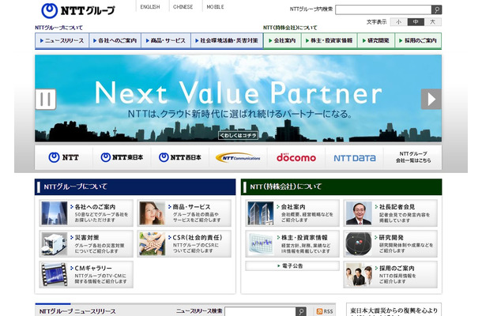This screenshot has height=316, width=482.
Task: Click the NTTグループ内検索 input field
Action: pos(382,9)
